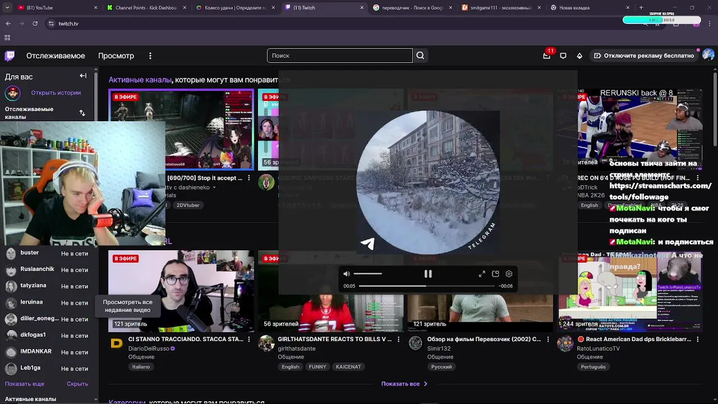Click the Twitch logo home icon
718x404 pixels.
(x=10, y=56)
